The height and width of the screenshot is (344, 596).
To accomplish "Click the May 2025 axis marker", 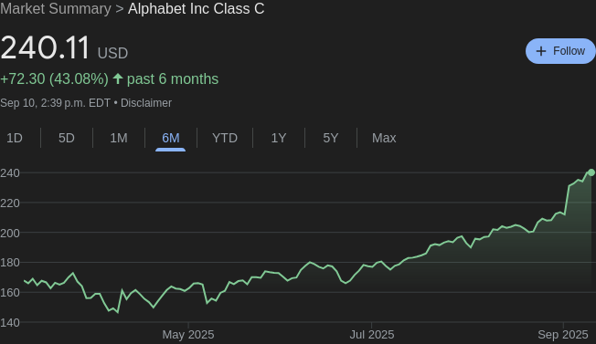I will click(188, 335).
